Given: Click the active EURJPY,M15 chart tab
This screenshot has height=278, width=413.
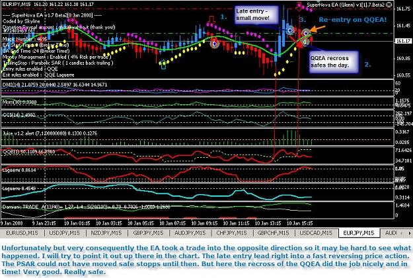Looking at the screenshot, I should pos(359,233).
